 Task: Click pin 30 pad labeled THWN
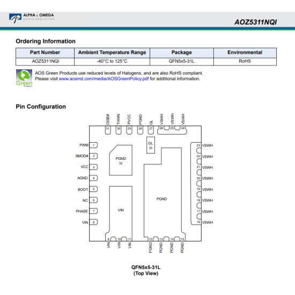(x=119, y=130)
